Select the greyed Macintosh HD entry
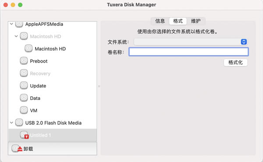The image size is (263, 162). point(46,36)
